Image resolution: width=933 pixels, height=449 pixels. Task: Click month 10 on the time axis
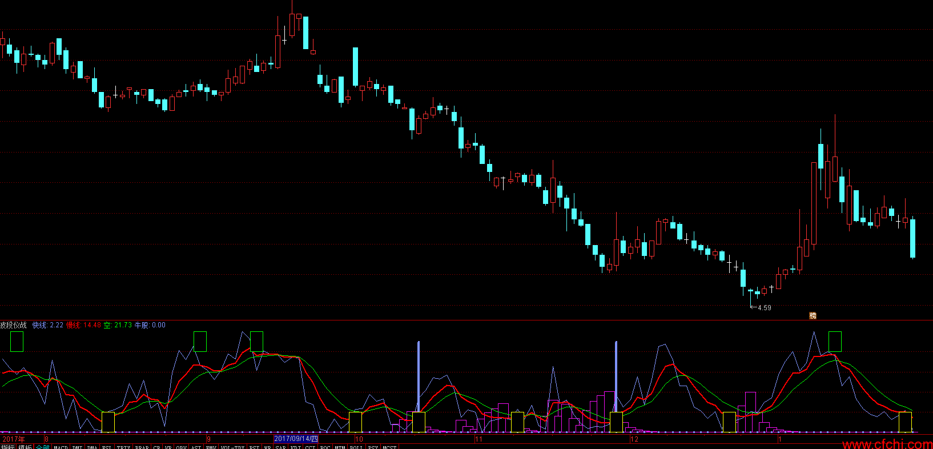(359, 439)
